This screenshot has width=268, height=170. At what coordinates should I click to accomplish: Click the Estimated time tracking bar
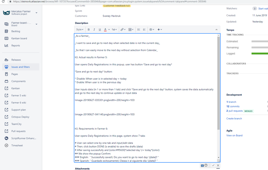260,41
